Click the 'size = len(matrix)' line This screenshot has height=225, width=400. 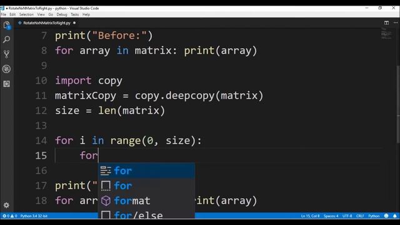click(x=110, y=111)
